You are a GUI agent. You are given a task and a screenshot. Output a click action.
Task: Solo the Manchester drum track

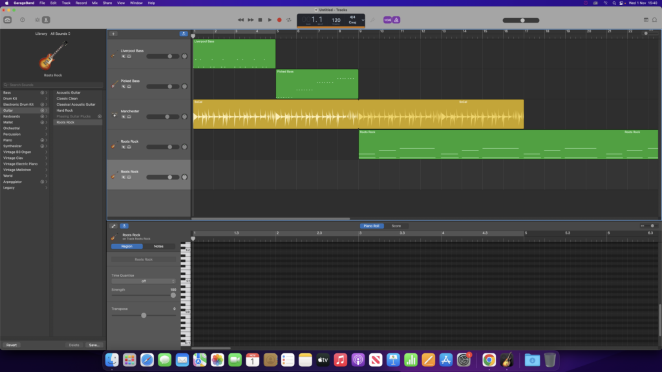[x=129, y=117]
